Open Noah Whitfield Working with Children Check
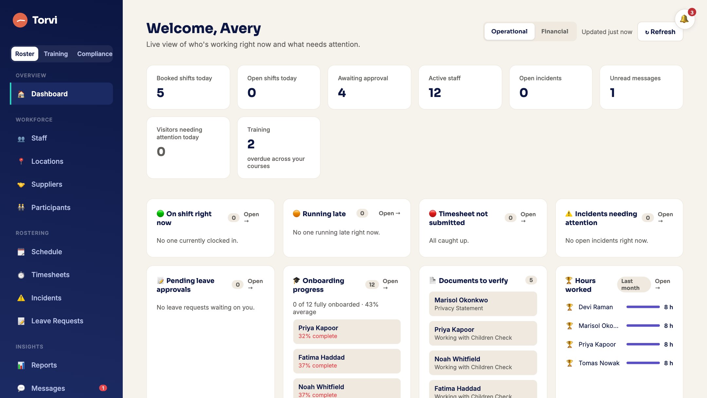Viewport: 707px width, 398px height. (x=483, y=363)
